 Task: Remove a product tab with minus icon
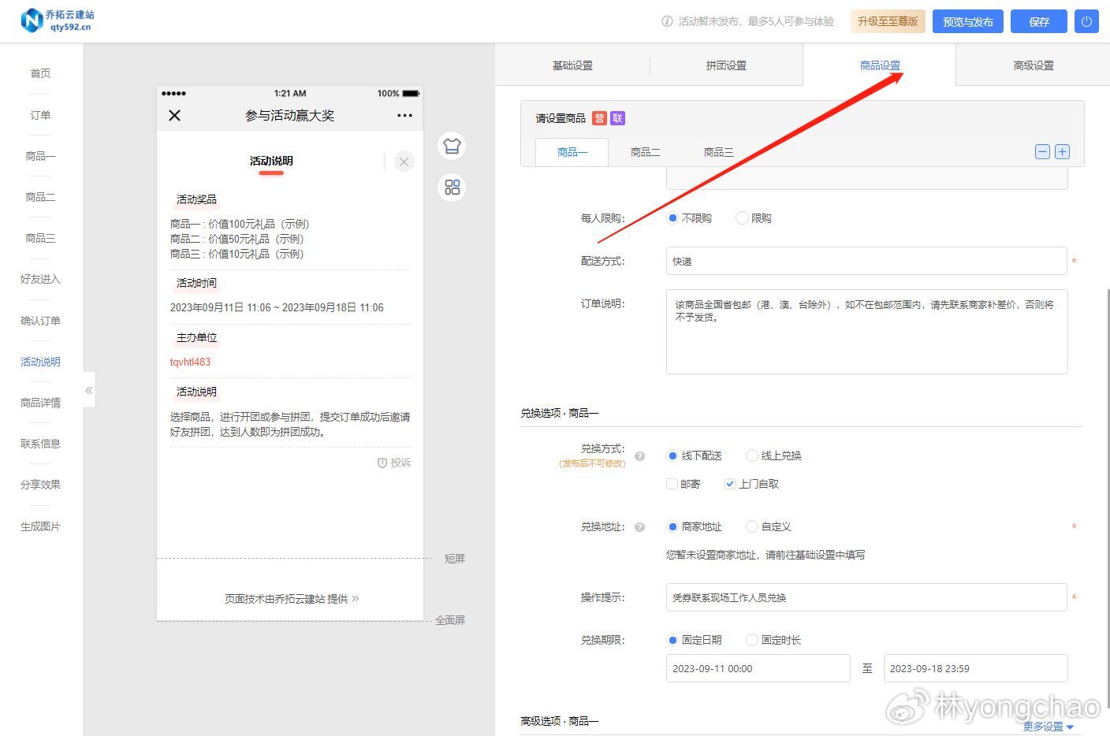pyautogui.click(x=1042, y=151)
